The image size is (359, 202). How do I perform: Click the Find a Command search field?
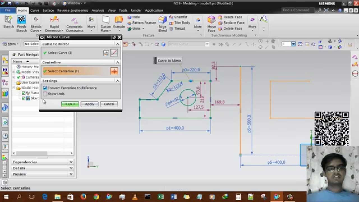point(299,10)
